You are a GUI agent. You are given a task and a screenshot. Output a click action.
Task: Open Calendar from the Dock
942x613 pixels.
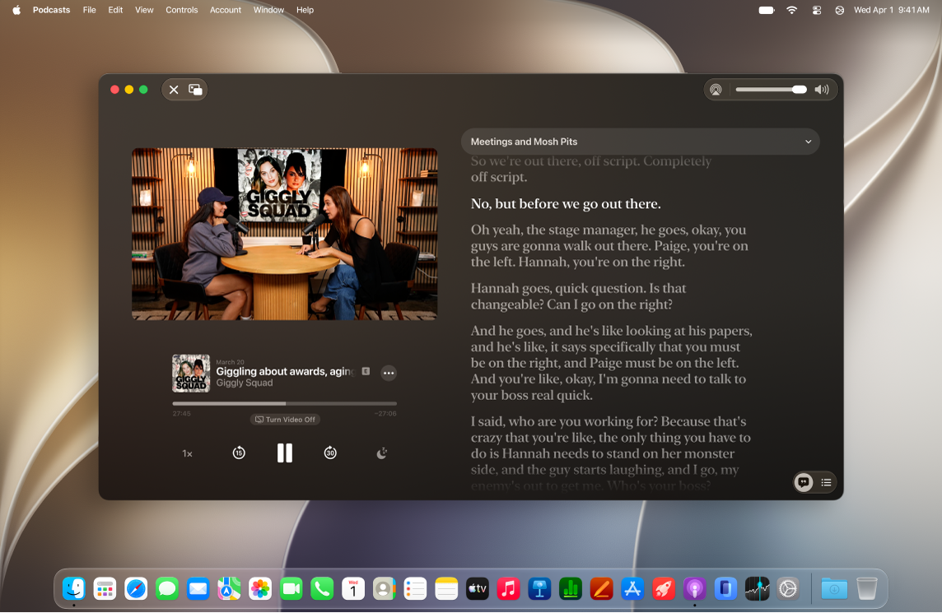353,589
